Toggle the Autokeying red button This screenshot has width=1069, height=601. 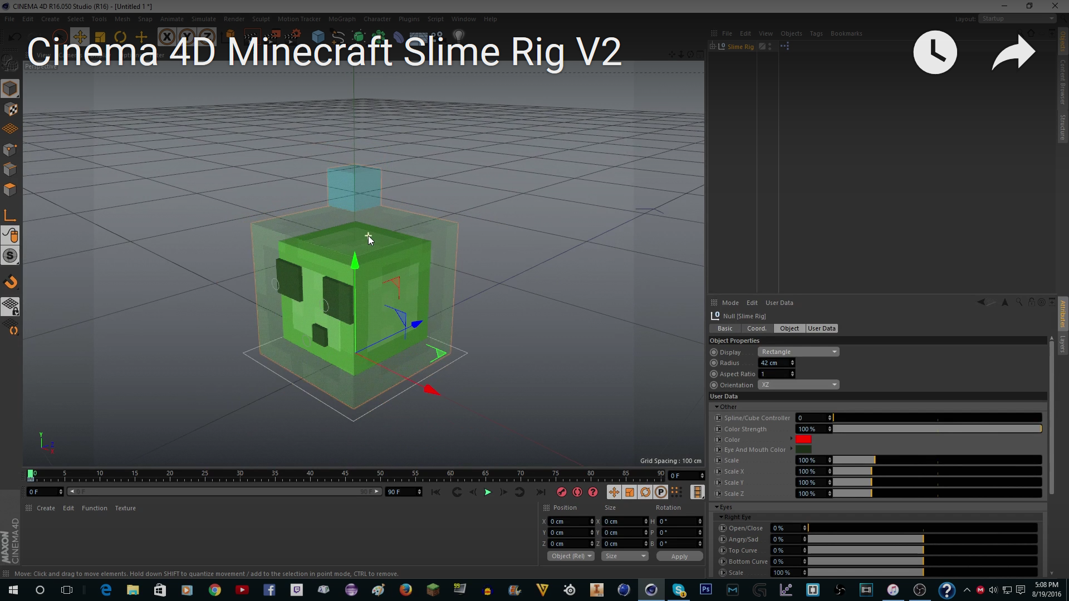[577, 492]
